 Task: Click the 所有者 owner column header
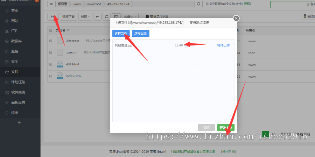click(x=250, y=30)
